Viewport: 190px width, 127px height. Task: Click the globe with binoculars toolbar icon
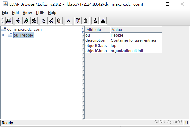26,21
